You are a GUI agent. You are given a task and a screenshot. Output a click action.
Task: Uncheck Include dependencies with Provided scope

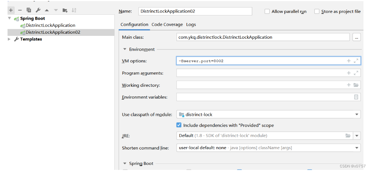pyautogui.click(x=179, y=125)
